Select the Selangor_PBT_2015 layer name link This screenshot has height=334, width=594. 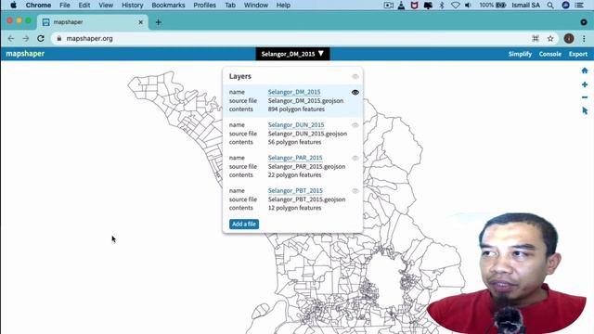(x=295, y=191)
